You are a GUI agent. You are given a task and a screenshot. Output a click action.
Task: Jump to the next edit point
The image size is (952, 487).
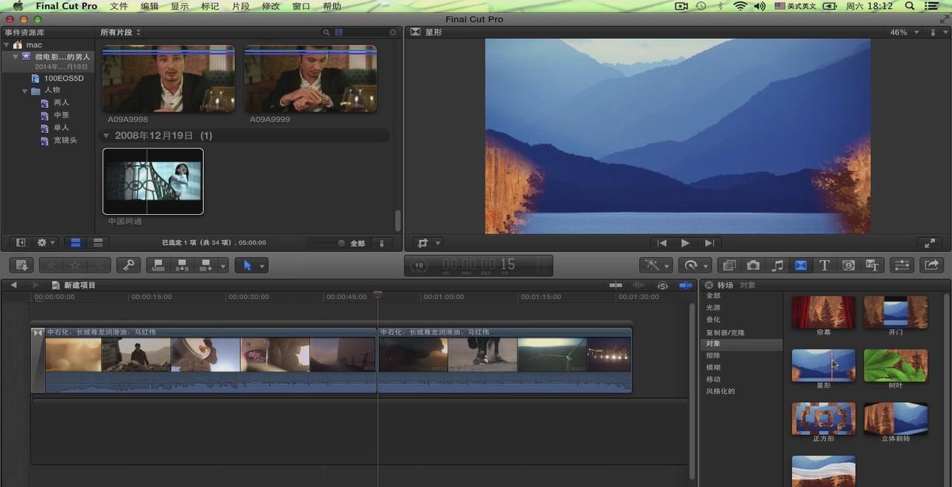coord(709,243)
